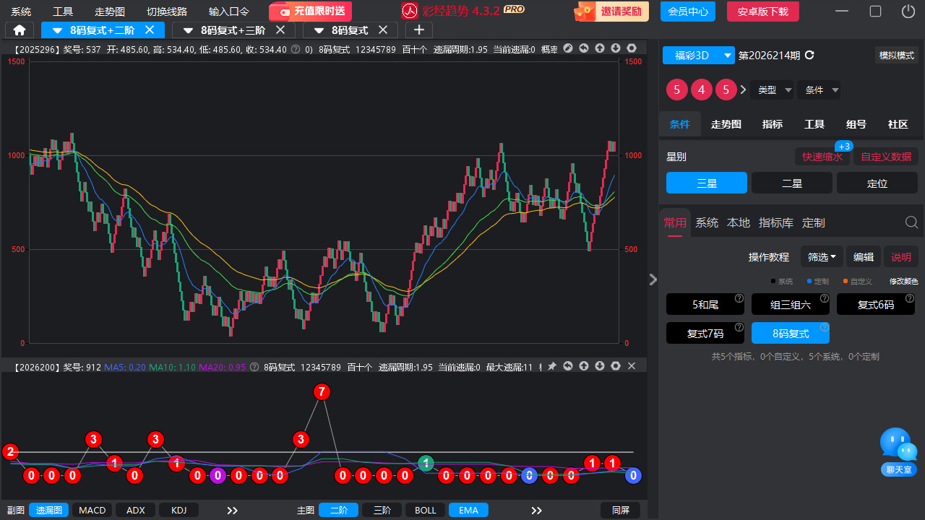Image resolution: width=925 pixels, height=520 pixels.
Task: Click help icon on 5和尾 indicator
Action: click(739, 298)
